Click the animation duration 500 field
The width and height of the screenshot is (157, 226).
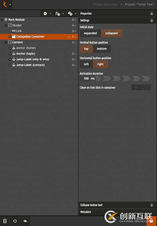click(85, 79)
